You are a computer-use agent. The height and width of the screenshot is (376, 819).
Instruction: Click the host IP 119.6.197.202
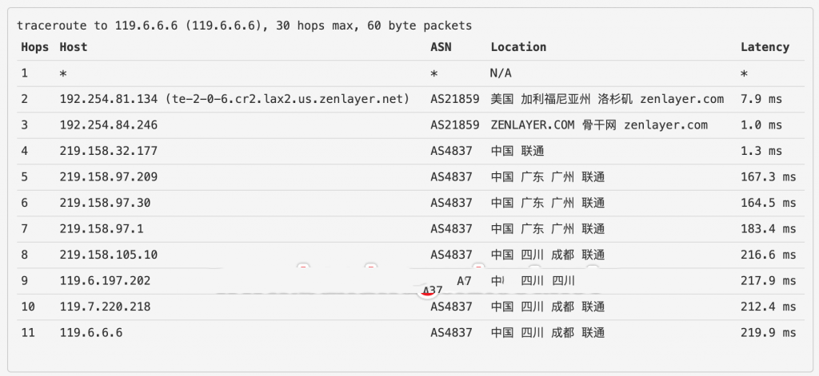click(x=105, y=281)
